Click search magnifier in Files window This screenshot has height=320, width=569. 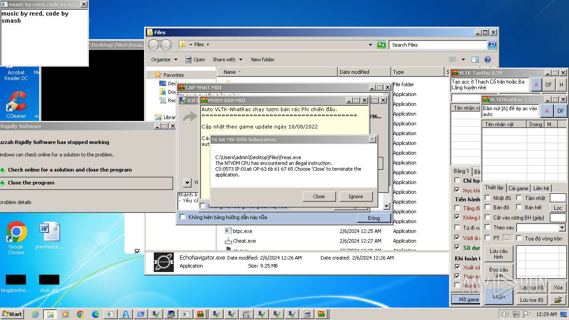pyautogui.click(x=492, y=45)
